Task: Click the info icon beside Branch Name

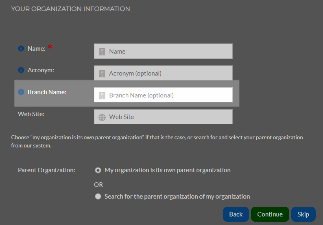Action: (x=21, y=92)
